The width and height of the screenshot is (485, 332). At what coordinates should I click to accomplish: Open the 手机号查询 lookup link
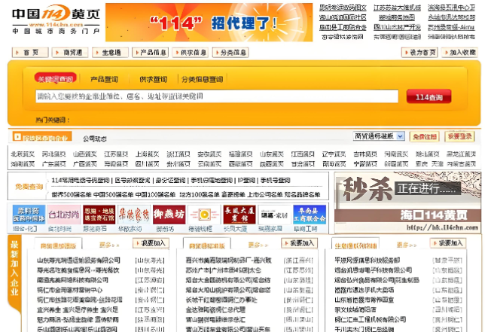276,180
